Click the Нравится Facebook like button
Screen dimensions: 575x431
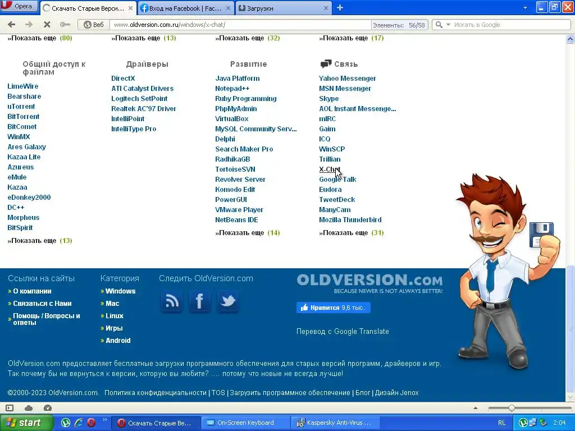334,308
